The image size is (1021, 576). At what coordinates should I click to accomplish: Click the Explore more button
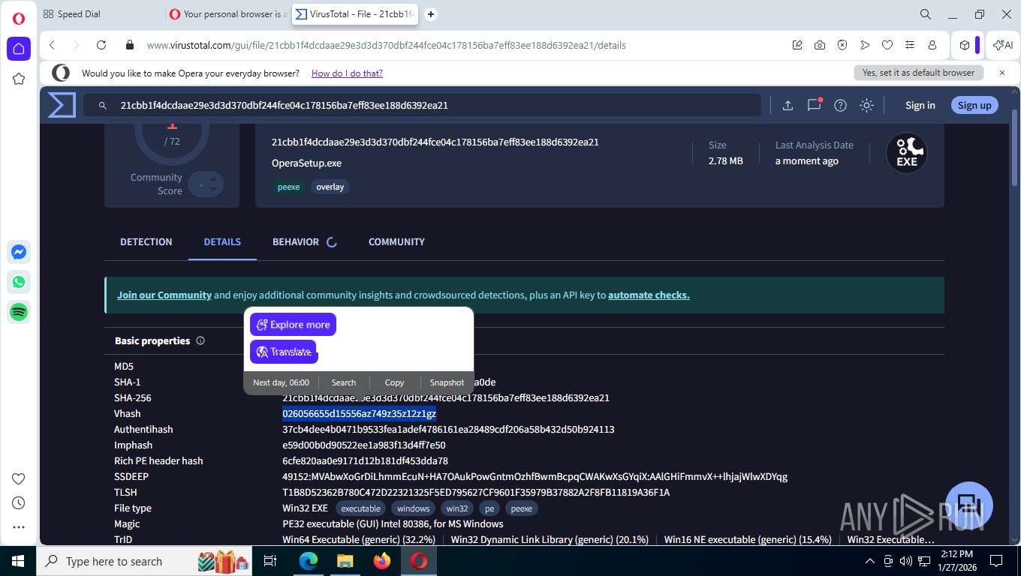[293, 325]
